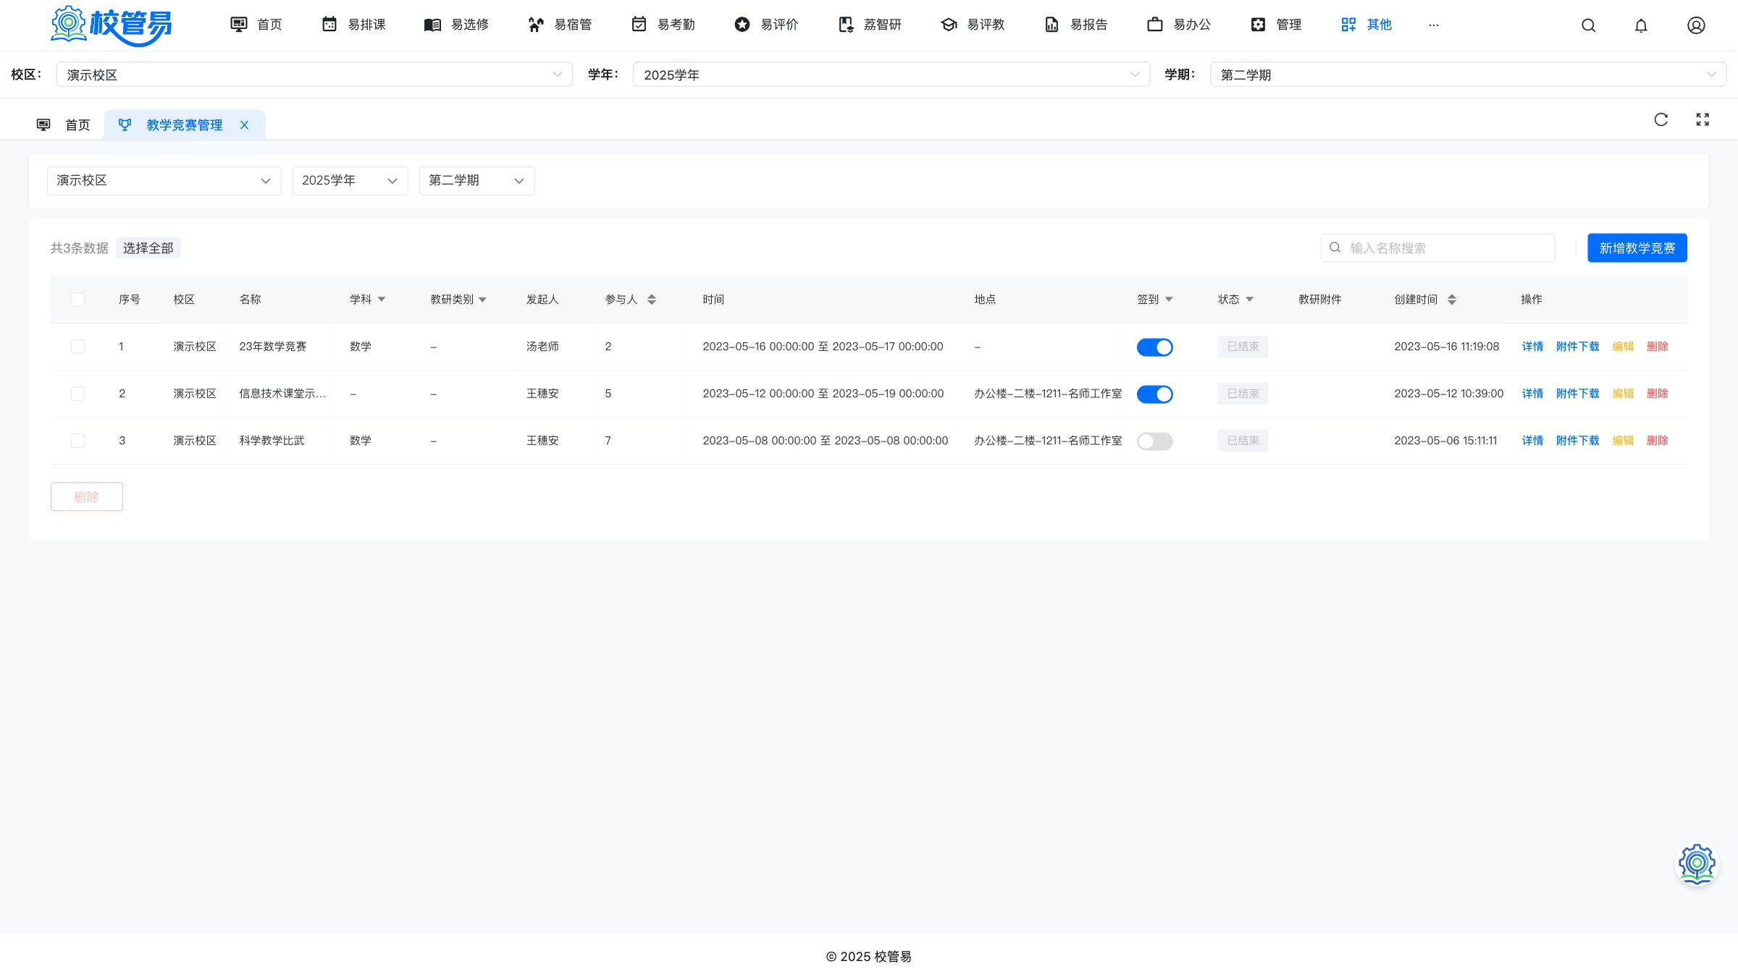Select row 23年数学竞赛 checkbox
The width and height of the screenshot is (1738, 977).
coord(77,347)
